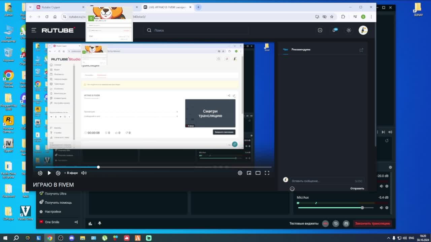The height and width of the screenshot is (242, 431).
Task: Enter fullscreen video mode
Action: (x=267, y=173)
